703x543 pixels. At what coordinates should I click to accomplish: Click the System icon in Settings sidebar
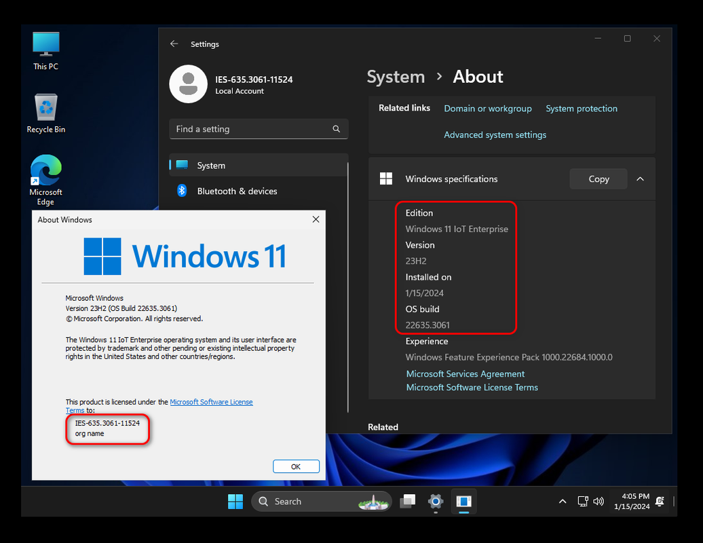click(182, 164)
